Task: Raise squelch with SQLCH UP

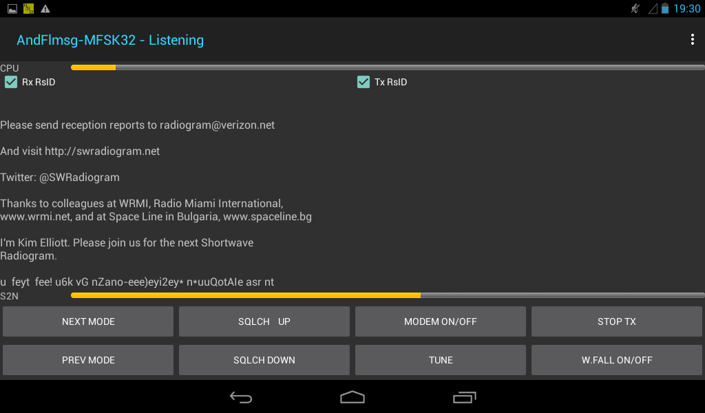Action: coord(264,321)
